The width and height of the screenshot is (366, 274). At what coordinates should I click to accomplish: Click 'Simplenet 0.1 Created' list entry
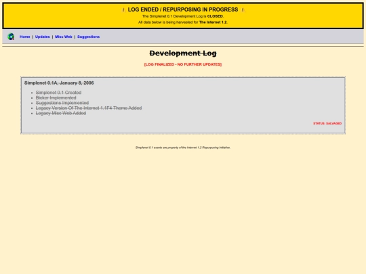point(58,93)
